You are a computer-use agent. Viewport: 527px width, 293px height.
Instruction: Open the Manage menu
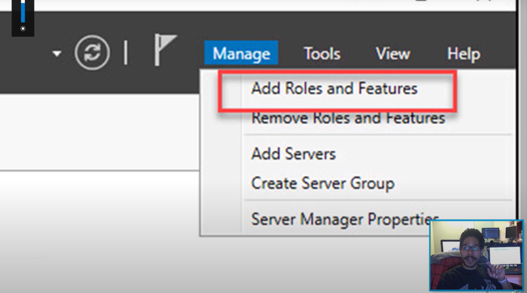click(241, 53)
